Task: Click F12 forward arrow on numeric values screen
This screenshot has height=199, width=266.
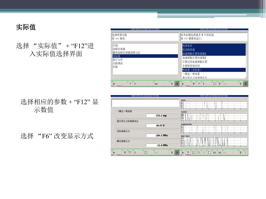Action: coord(177,152)
